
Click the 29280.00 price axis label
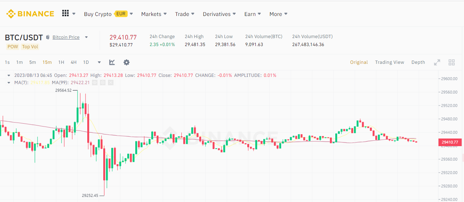tap(449, 186)
